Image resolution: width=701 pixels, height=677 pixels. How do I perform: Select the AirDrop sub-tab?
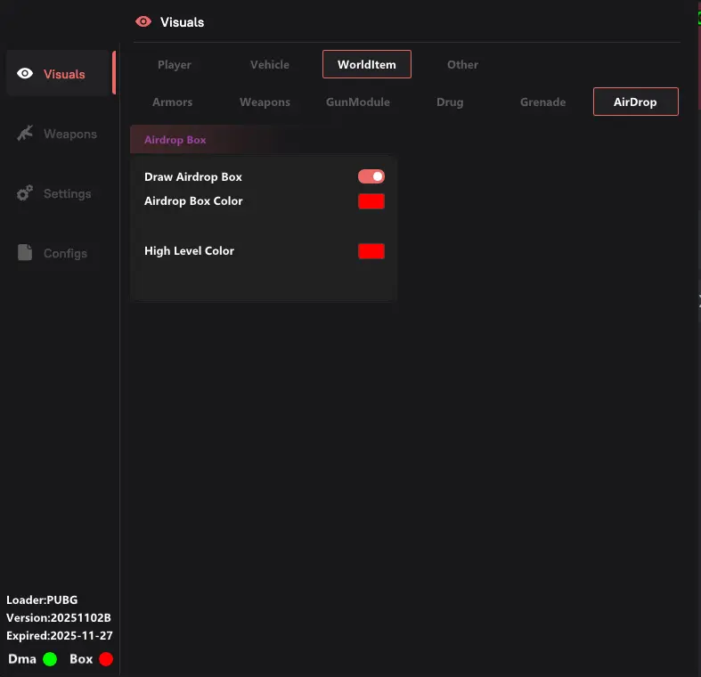click(x=635, y=102)
